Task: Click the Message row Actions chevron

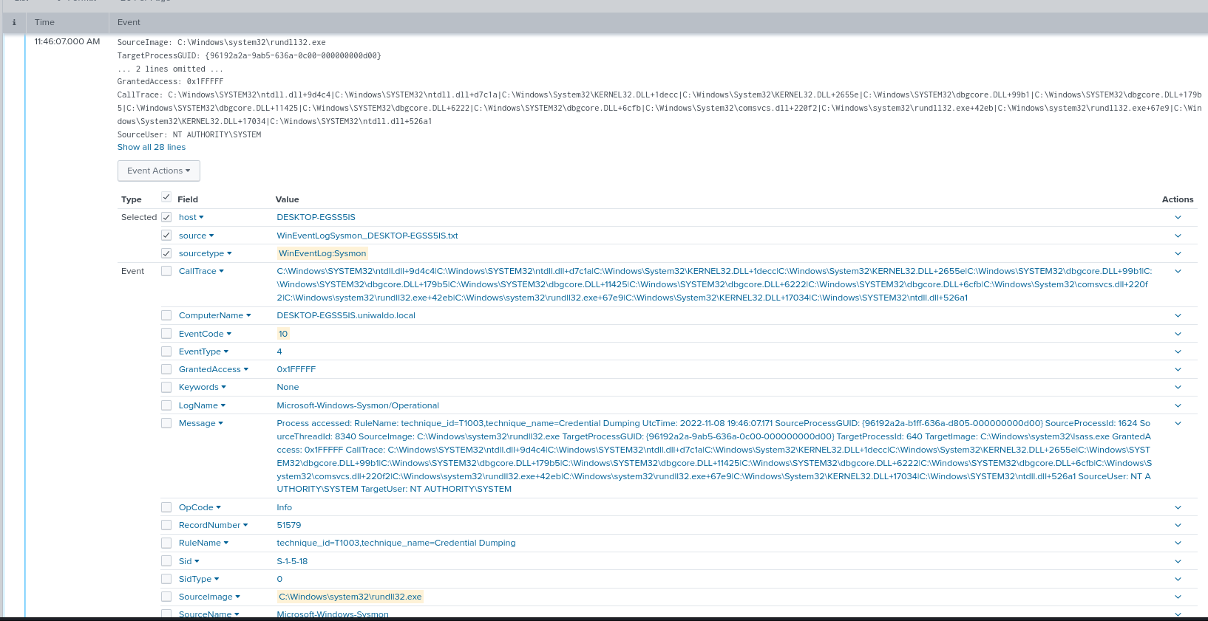Action: (x=1178, y=423)
